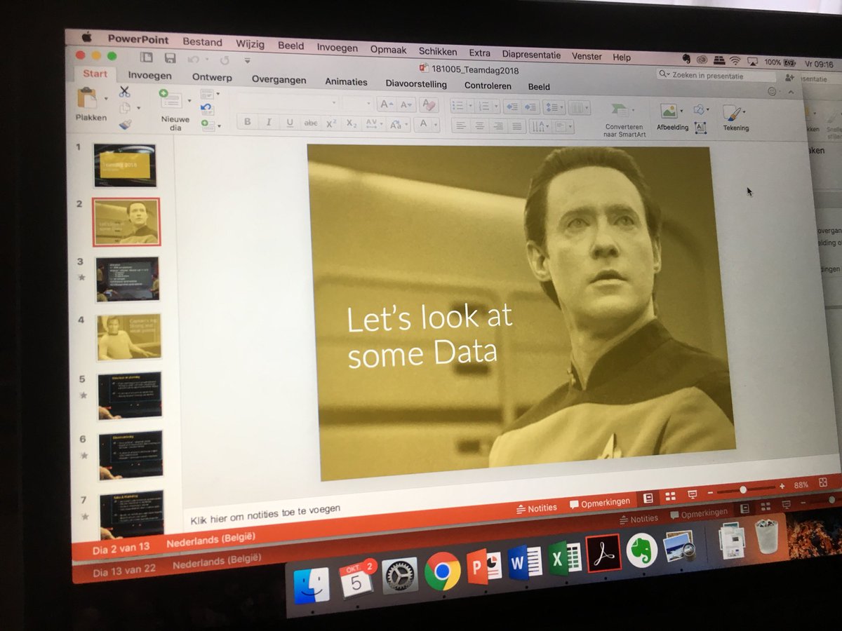Open the font size combo box
This screenshot has height=631, width=842.
[356, 104]
